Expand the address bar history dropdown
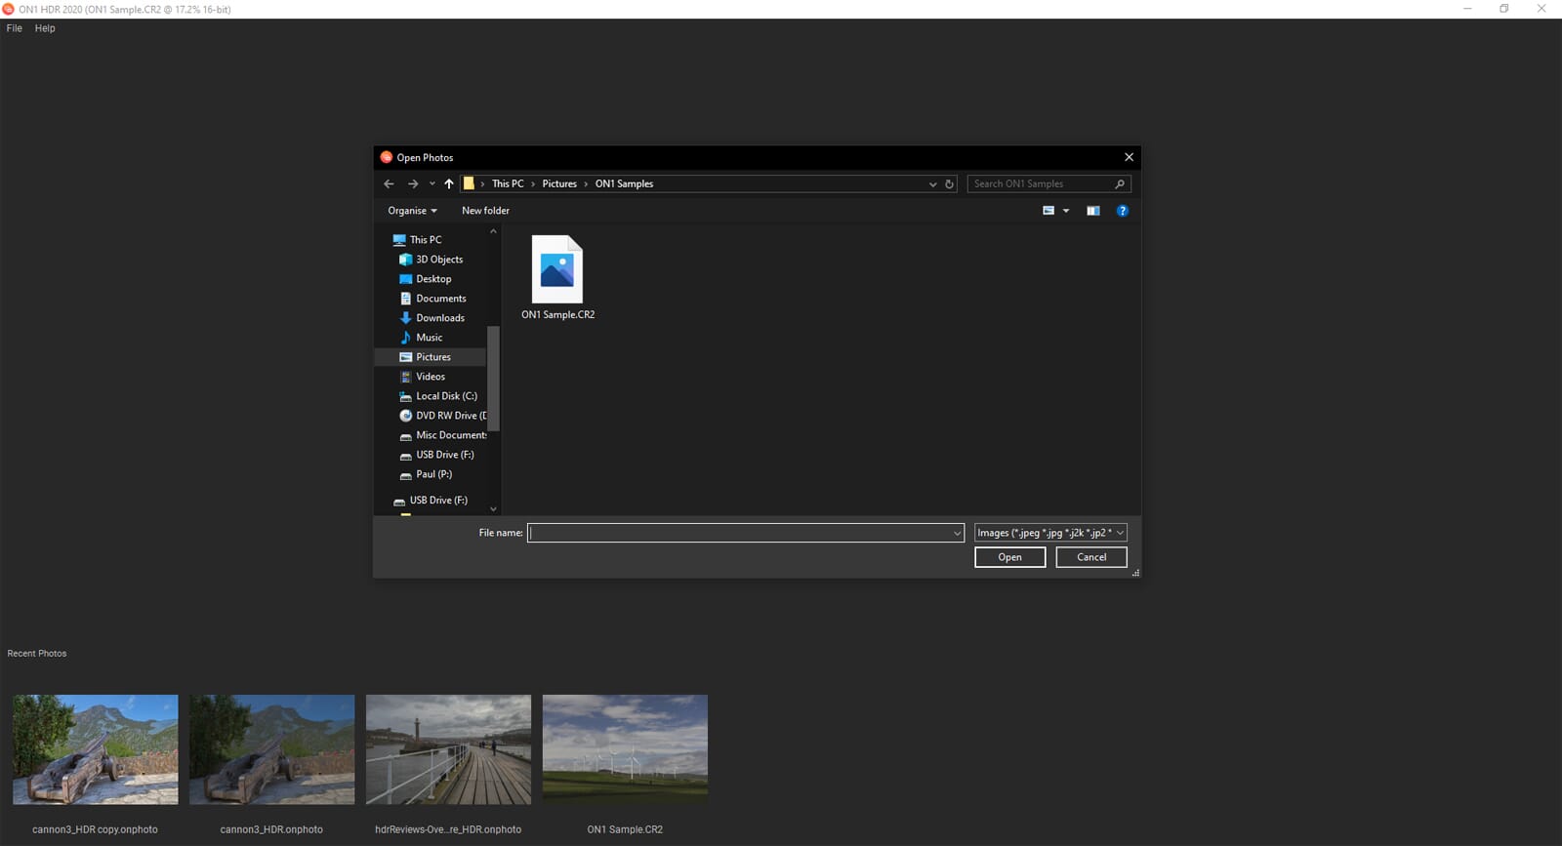 pyautogui.click(x=932, y=183)
